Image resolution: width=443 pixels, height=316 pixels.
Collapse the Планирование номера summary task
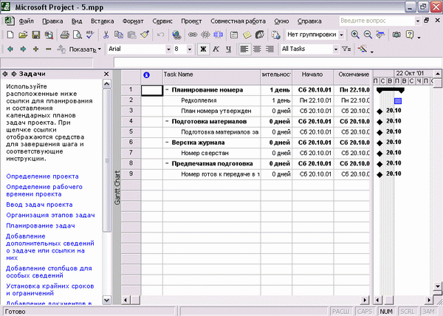click(167, 90)
